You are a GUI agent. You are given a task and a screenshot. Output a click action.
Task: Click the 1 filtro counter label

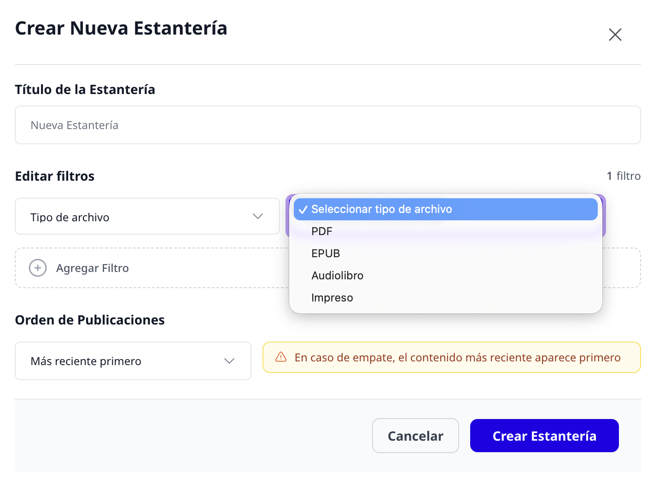pyautogui.click(x=624, y=176)
